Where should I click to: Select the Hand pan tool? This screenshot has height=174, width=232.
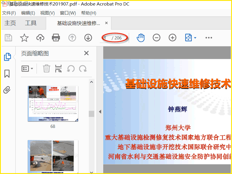[141, 38]
